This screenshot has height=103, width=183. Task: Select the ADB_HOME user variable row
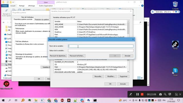pos(90,24)
